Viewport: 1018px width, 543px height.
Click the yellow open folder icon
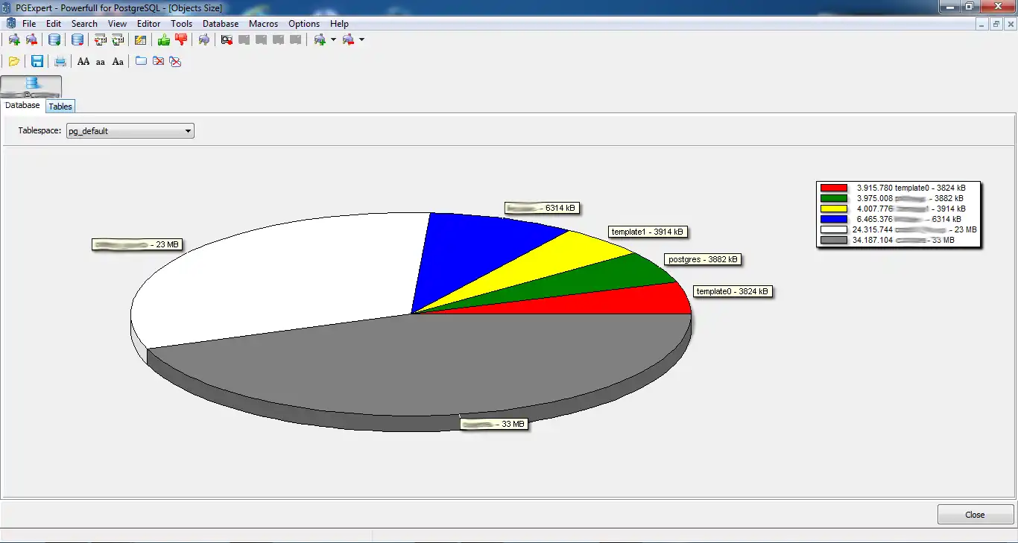[x=14, y=61]
